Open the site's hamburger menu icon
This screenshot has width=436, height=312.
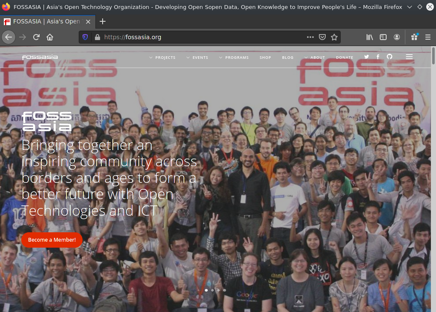(x=409, y=56)
